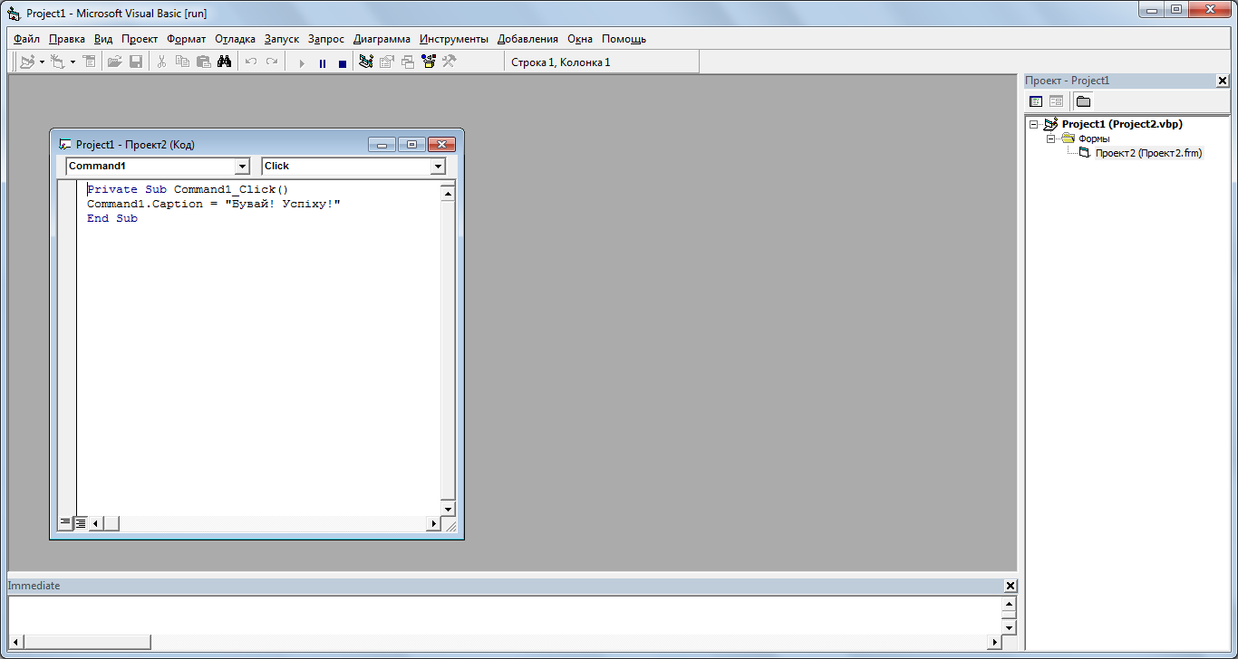Click View Code icon in Project panel

click(1036, 101)
